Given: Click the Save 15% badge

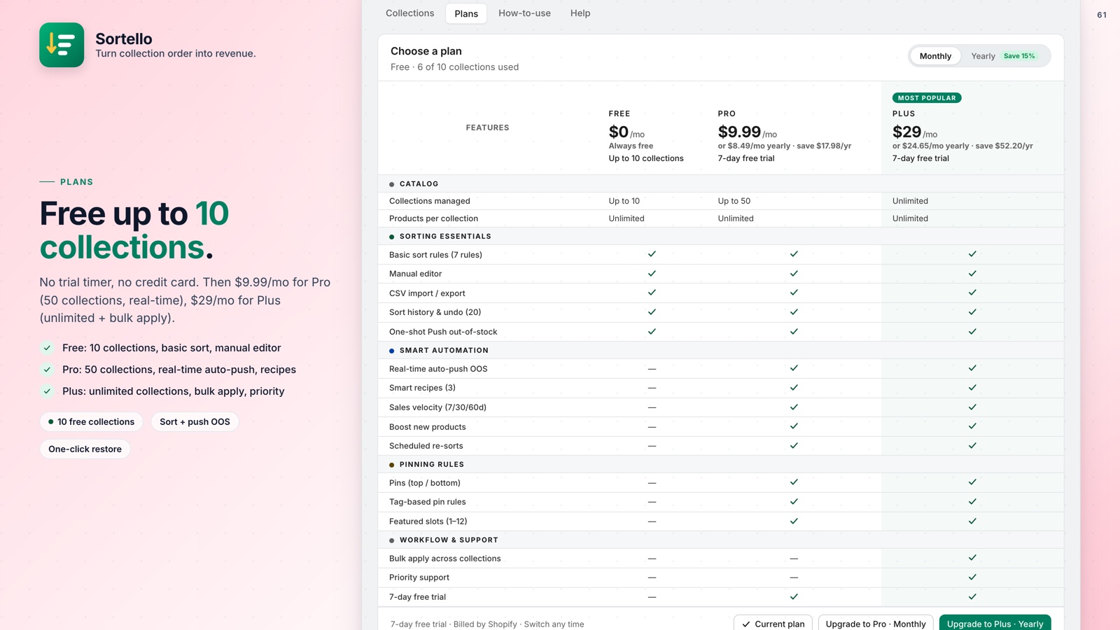Looking at the screenshot, I should pos(1019,56).
